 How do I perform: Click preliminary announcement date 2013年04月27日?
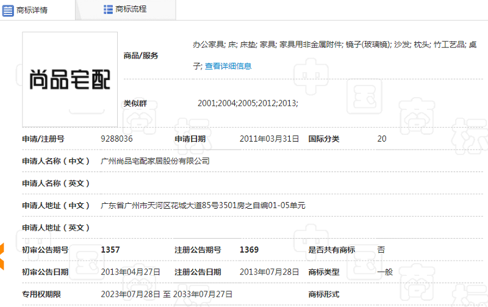[x=131, y=272]
